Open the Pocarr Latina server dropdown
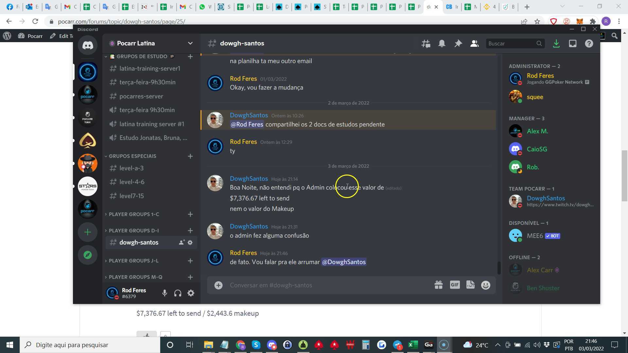The height and width of the screenshot is (353, 628). coord(190,43)
